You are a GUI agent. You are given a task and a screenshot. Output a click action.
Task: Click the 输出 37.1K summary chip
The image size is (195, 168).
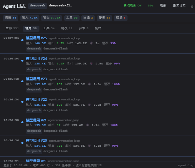point(52,18)
